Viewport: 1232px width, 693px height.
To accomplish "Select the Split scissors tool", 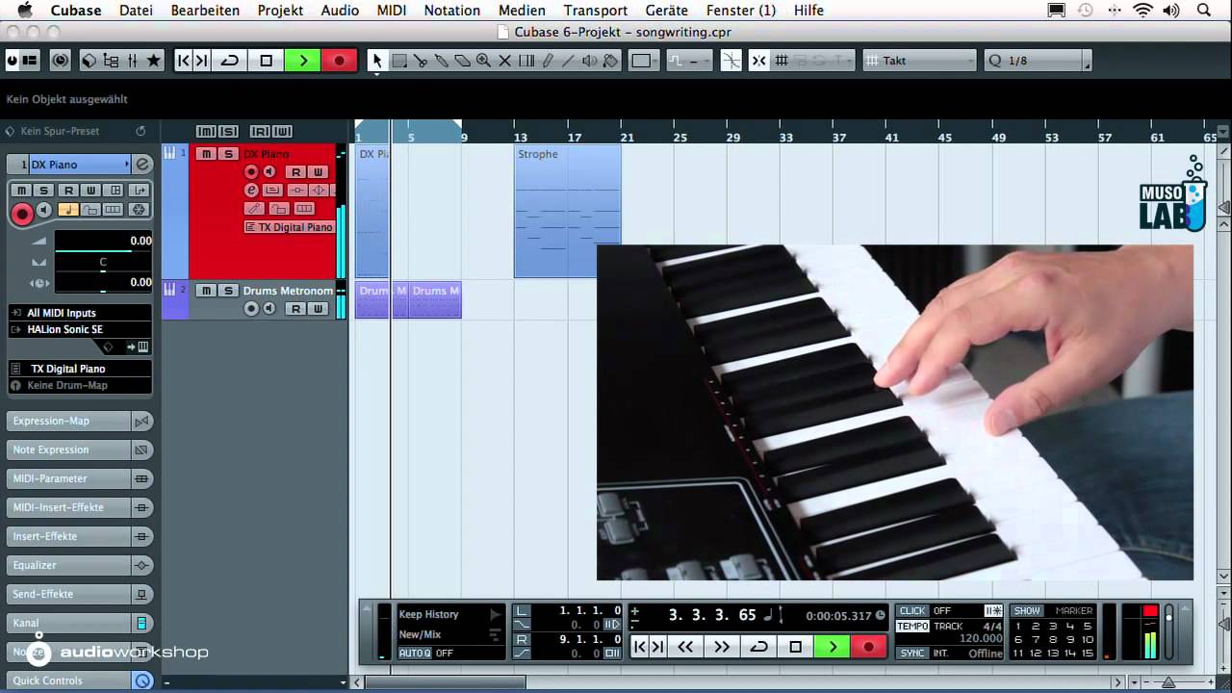I will [x=421, y=61].
